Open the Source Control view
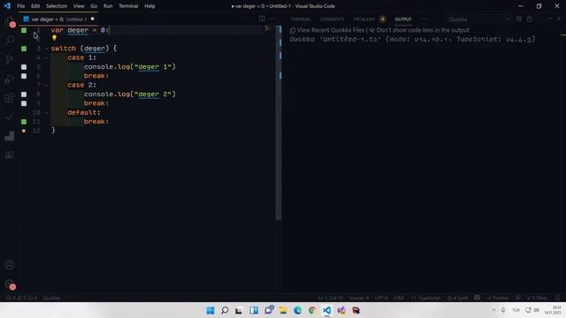The height and width of the screenshot is (318, 566). point(10,59)
